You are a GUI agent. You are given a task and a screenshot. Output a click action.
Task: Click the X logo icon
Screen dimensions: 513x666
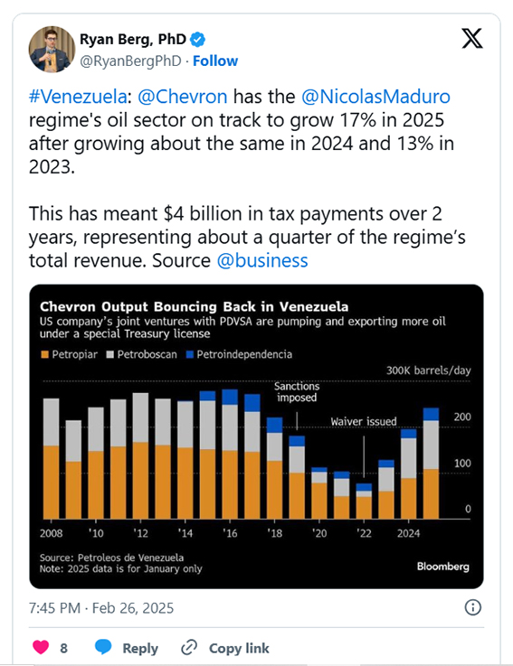(471, 39)
